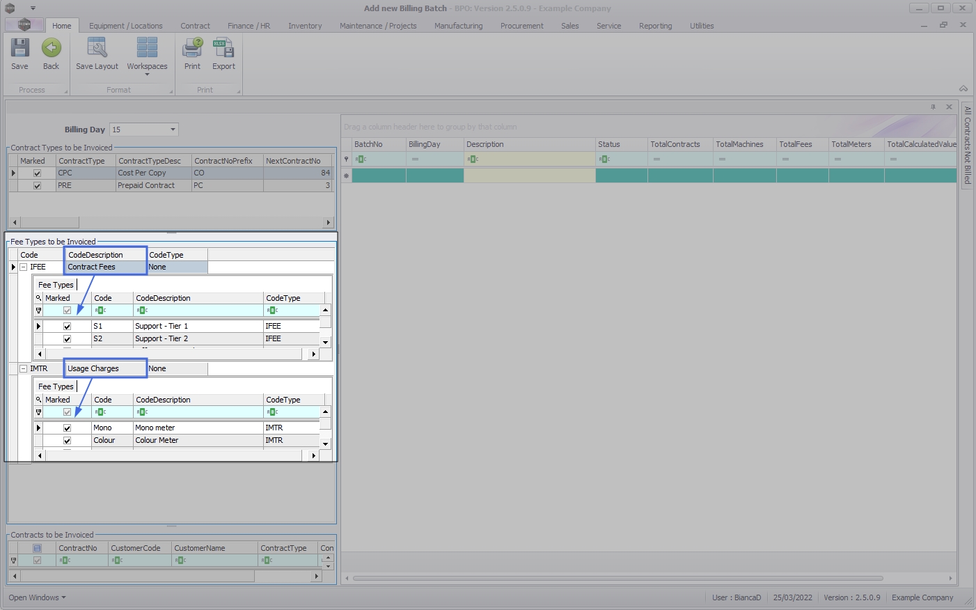Collapse the IFEE fee type row

[23, 267]
